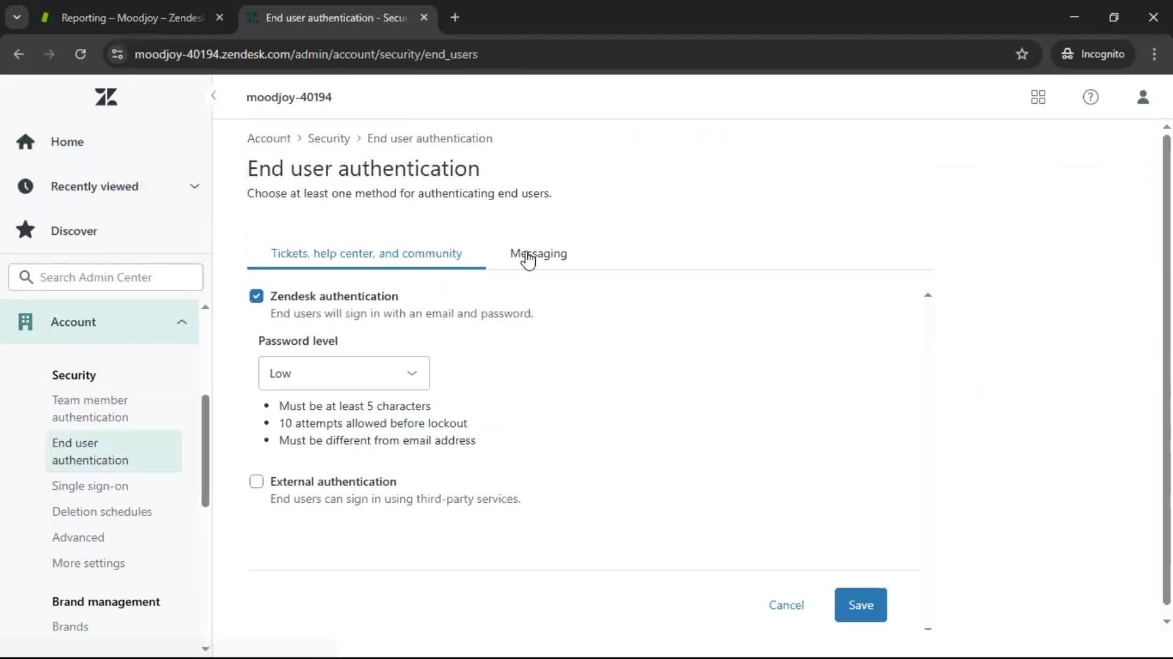Open Discover in the sidebar

point(74,231)
